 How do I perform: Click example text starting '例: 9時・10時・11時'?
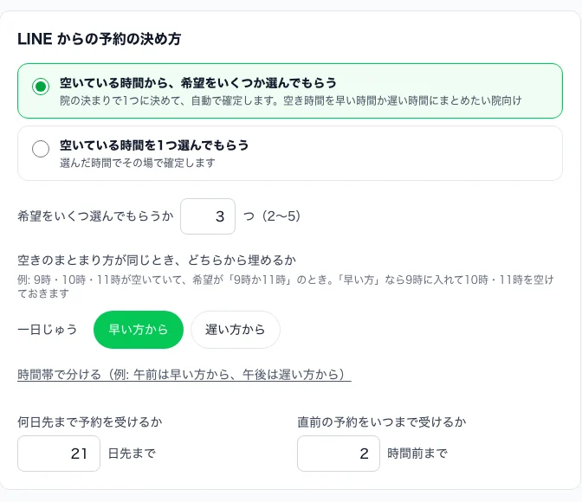coord(286,286)
